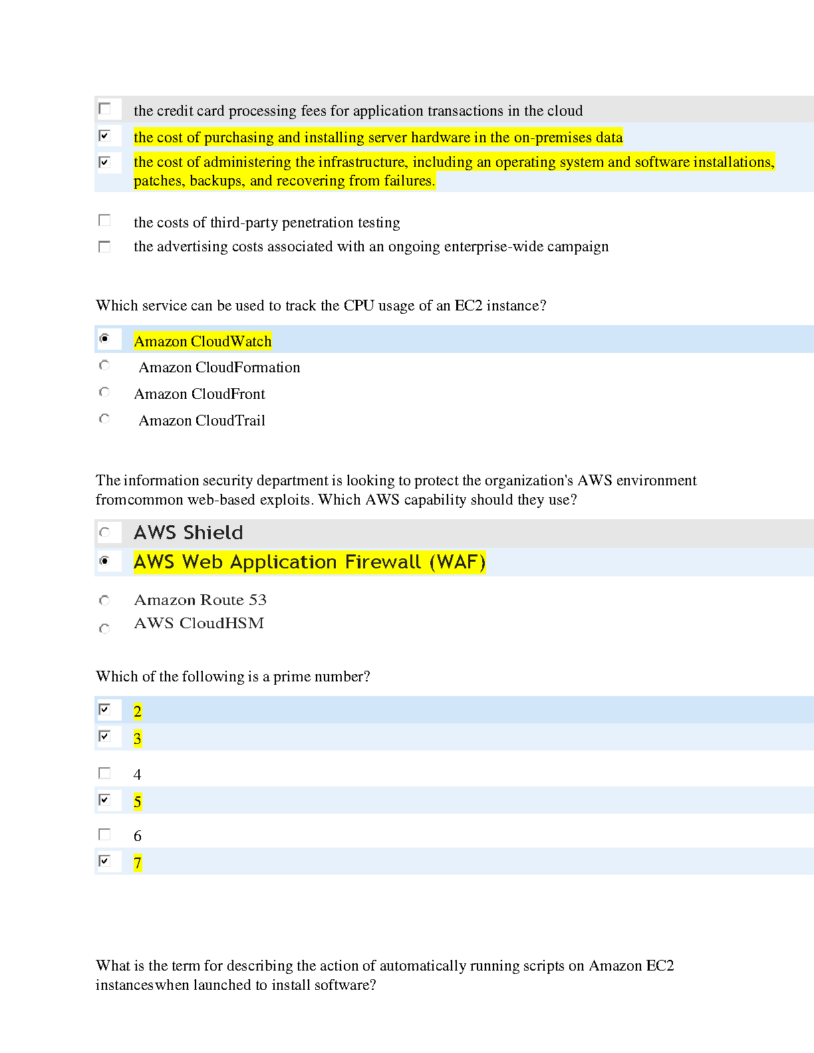
Task: Uncheck the prime number 2 checkbox
Action: click(x=104, y=709)
